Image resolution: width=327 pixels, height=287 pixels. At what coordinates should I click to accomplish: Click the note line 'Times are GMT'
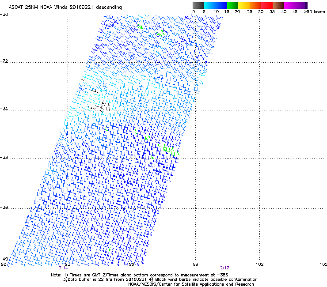point(85,275)
